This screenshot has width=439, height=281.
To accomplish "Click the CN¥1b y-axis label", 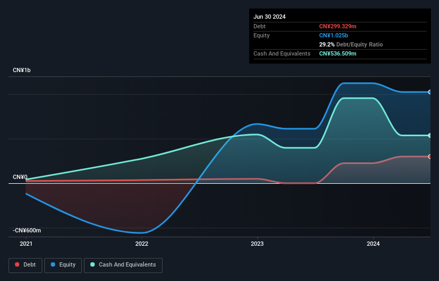I will coord(21,70).
